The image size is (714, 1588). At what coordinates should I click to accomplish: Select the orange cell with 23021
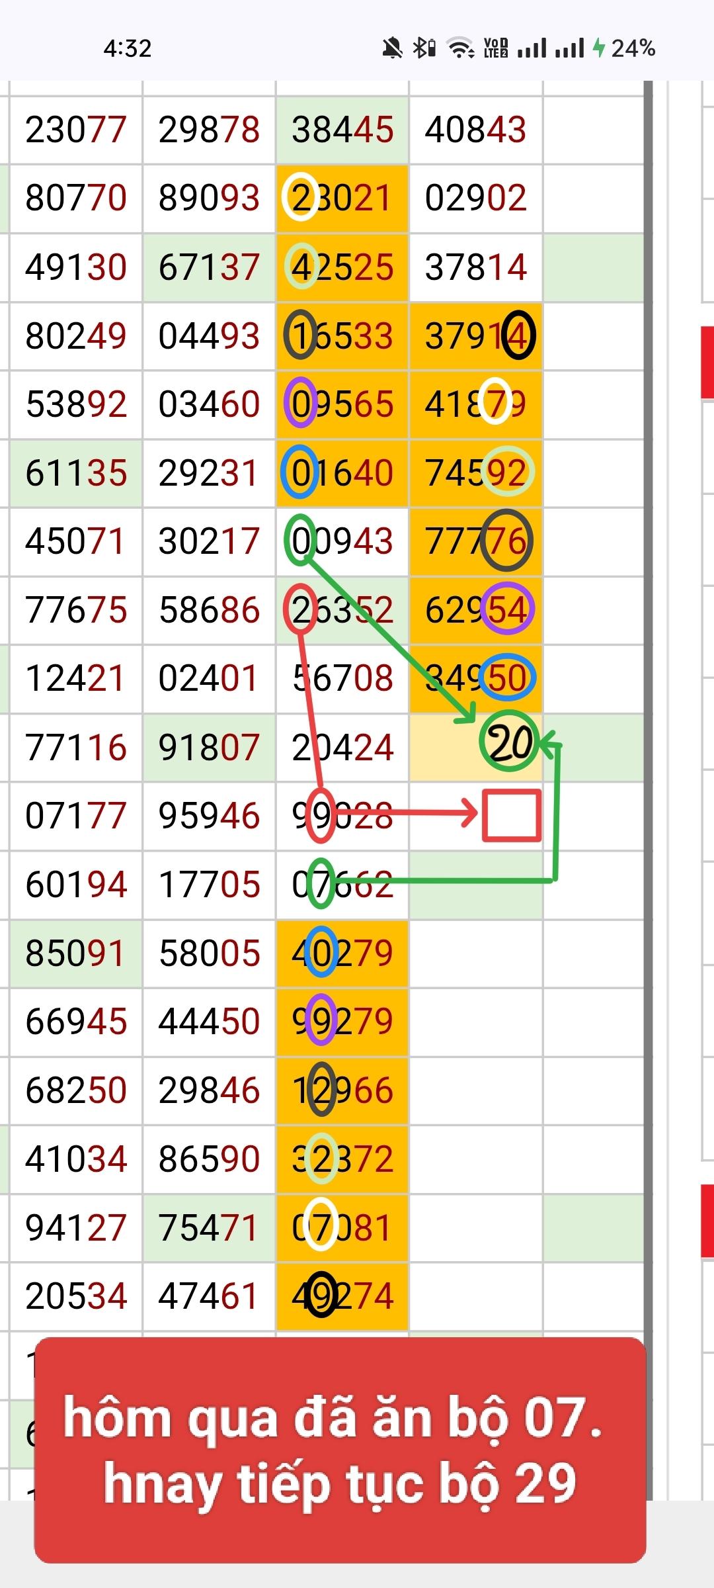click(x=342, y=198)
